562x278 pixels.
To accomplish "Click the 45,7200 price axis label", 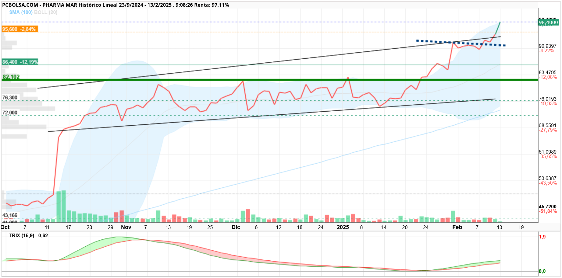I will [548, 207].
